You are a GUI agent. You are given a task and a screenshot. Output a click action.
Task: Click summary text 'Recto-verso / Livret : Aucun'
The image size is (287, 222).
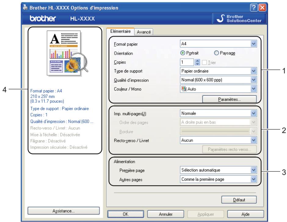click(55, 128)
